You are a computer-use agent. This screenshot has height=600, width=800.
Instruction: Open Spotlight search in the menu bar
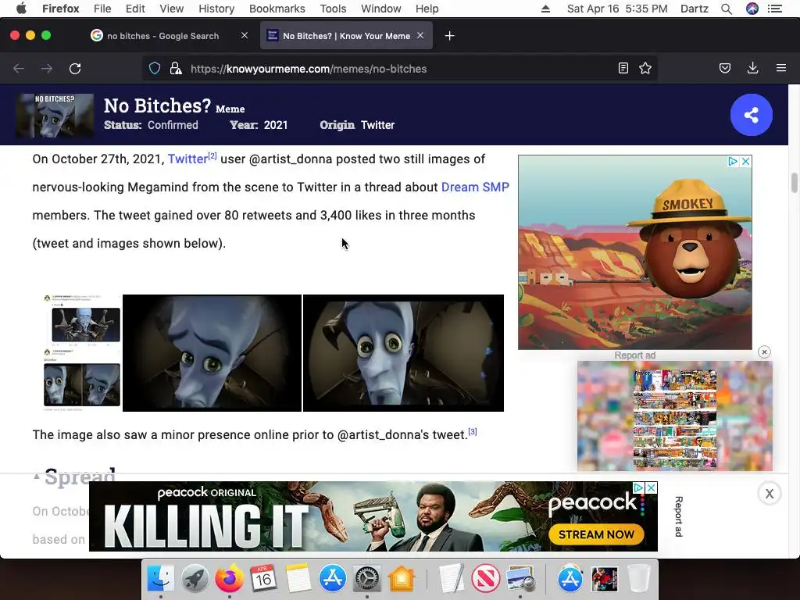click(x=727, y=9)
